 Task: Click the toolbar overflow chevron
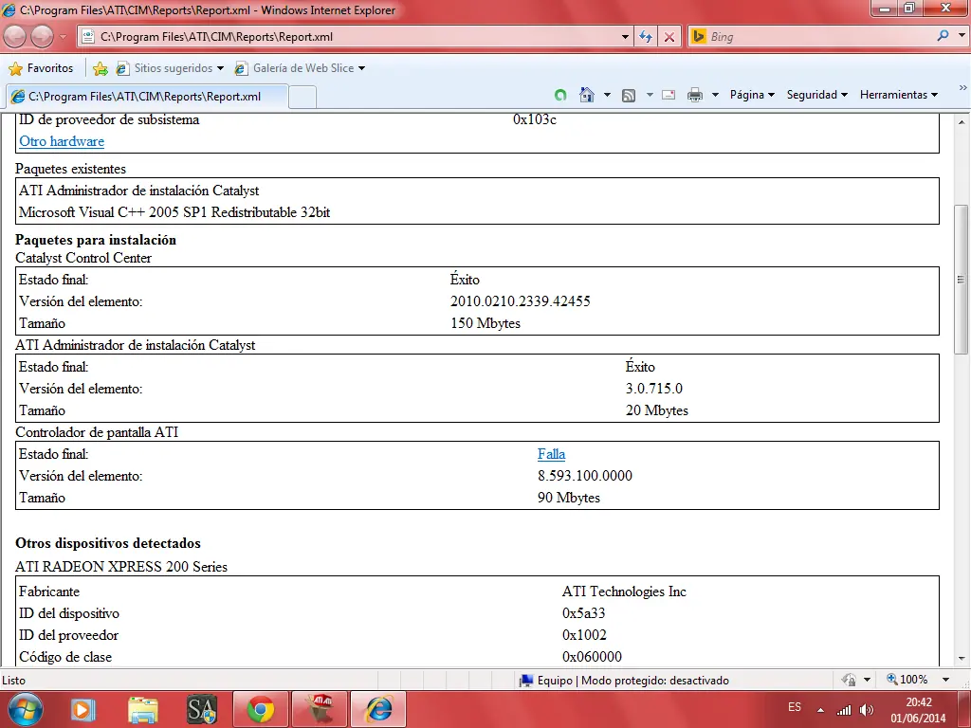(963, 87)
